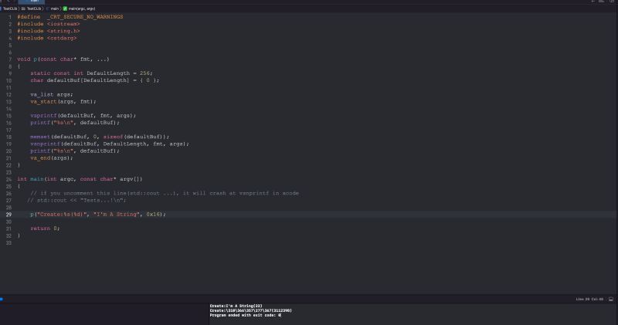Click line number 24 in the gutter

tap(8, 179)
